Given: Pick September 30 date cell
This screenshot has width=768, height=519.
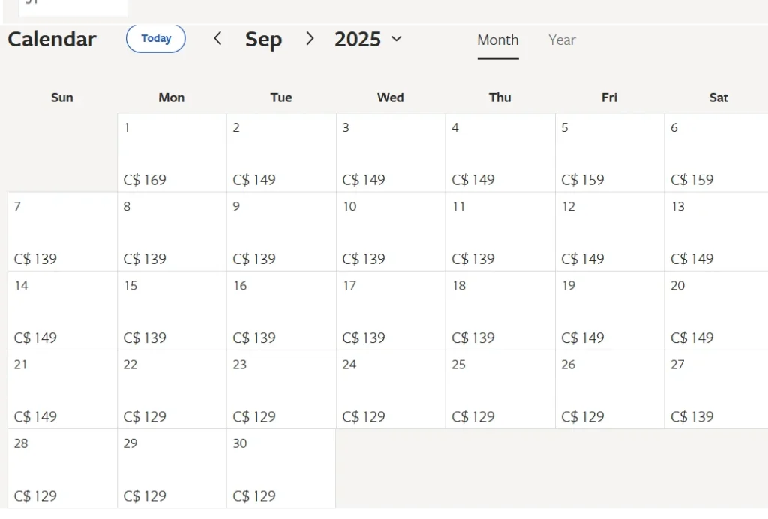Looking at the screenshot, I should 281,469.
